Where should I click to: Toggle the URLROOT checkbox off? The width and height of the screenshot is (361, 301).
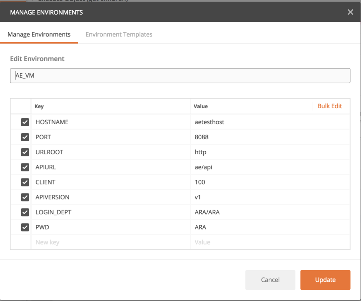coord(25,152)
